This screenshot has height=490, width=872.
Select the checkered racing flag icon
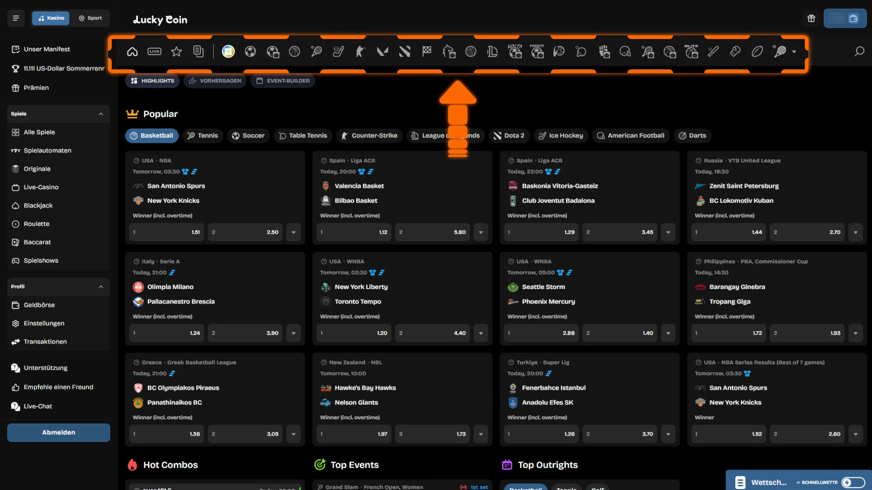tap(426, 52)
